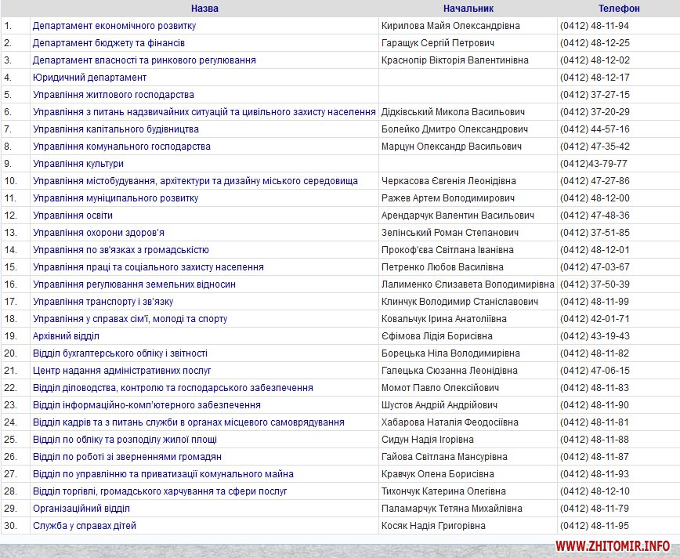This screenshot has height=558, width=680.
Task: Open Департамент власності та ринкового регулювання
Action: tap(143, 60)
